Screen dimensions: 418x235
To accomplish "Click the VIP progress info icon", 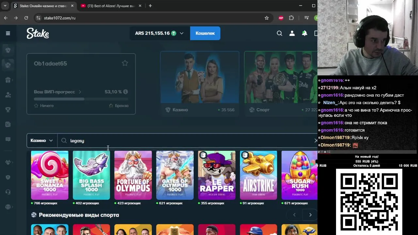I will click(x=125, y=92).
